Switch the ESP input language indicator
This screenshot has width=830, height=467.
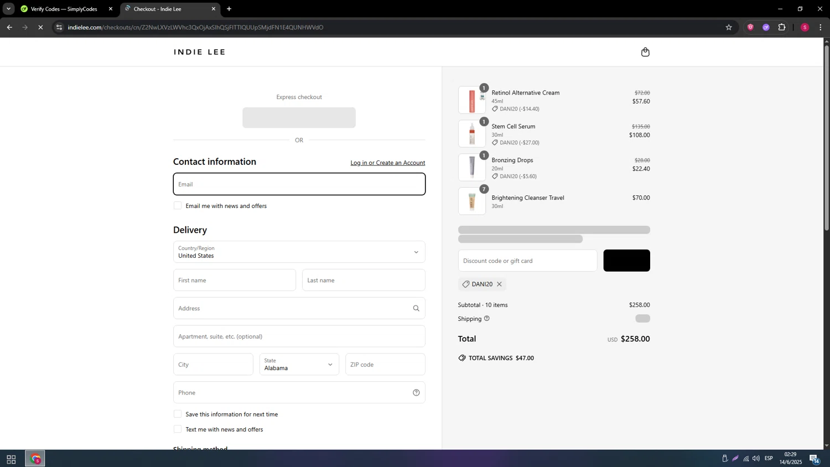[x=769, y=459]
